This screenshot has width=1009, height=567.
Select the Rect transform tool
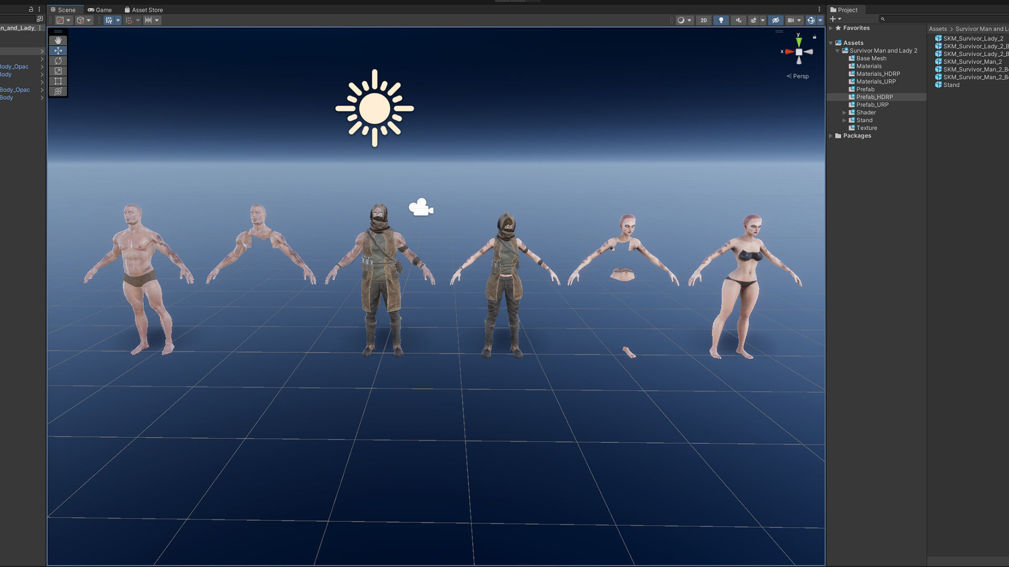tap(58, 81)
